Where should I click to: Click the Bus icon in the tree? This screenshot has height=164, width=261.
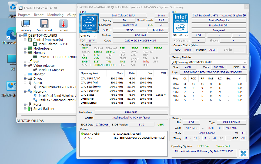click(30, 61)
